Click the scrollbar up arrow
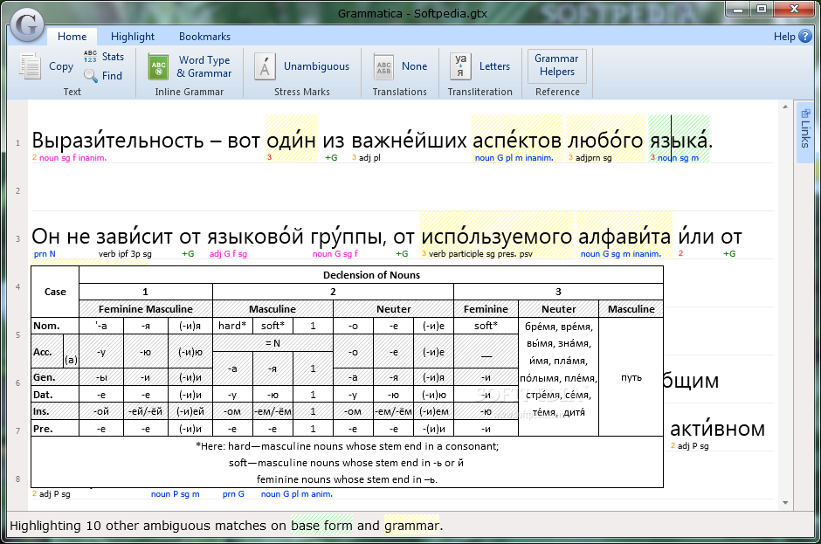This screenshot has height=544, width=821. point(785,107)
